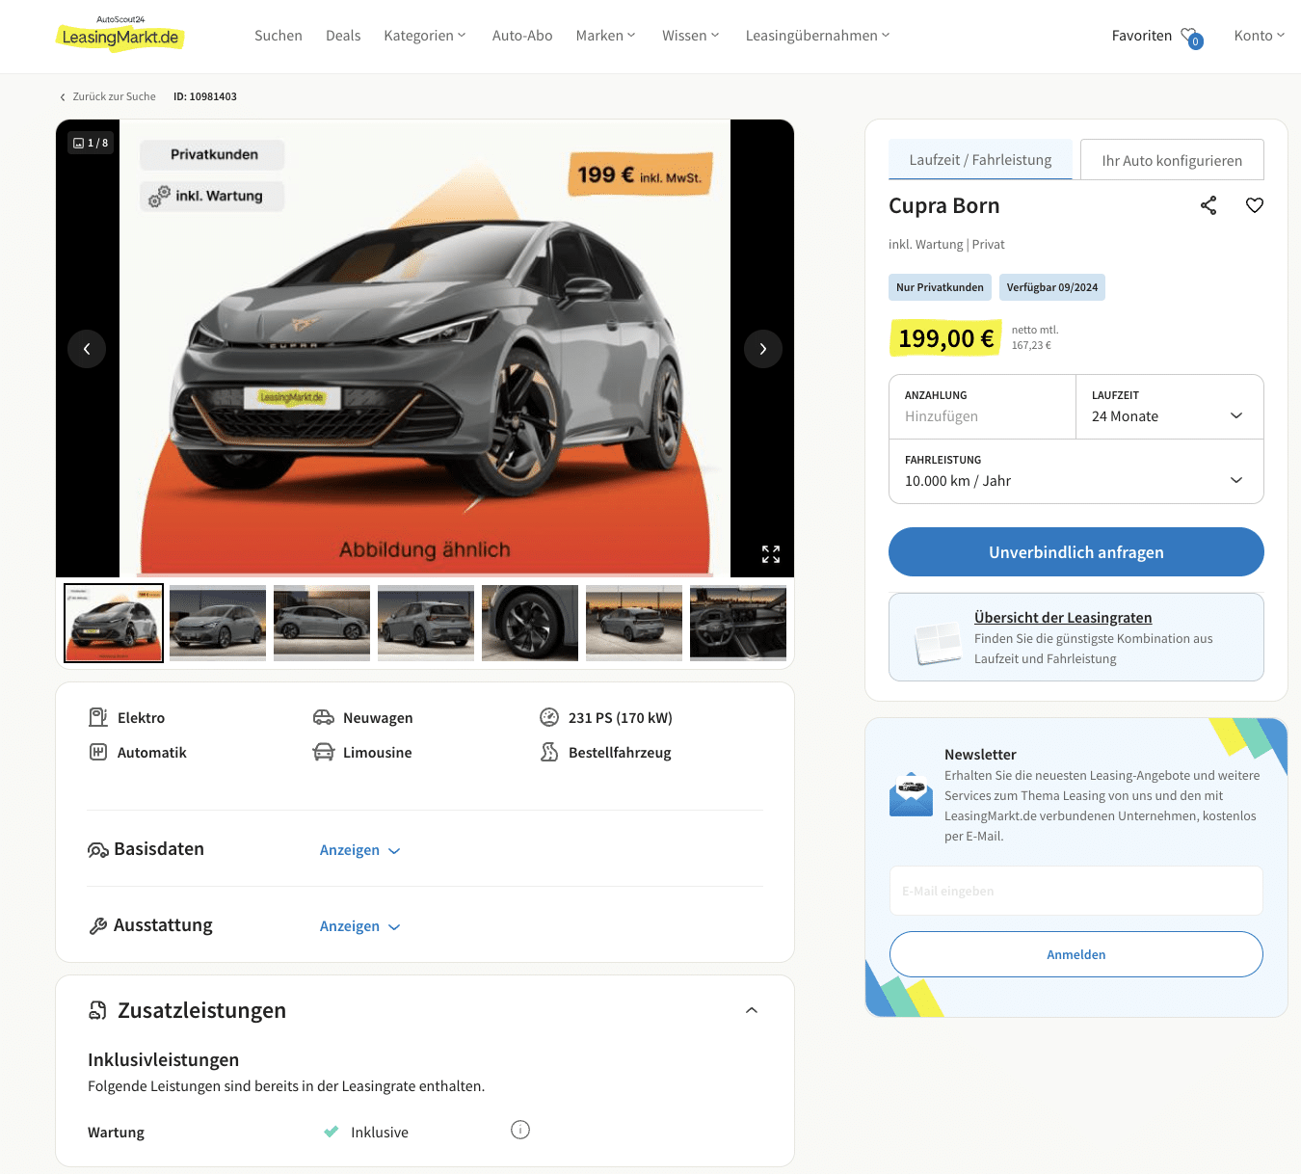The height and width of the screenshot is (1174, 1301).
Task: Open Deals in navigation
Action: tap(343, 36)
